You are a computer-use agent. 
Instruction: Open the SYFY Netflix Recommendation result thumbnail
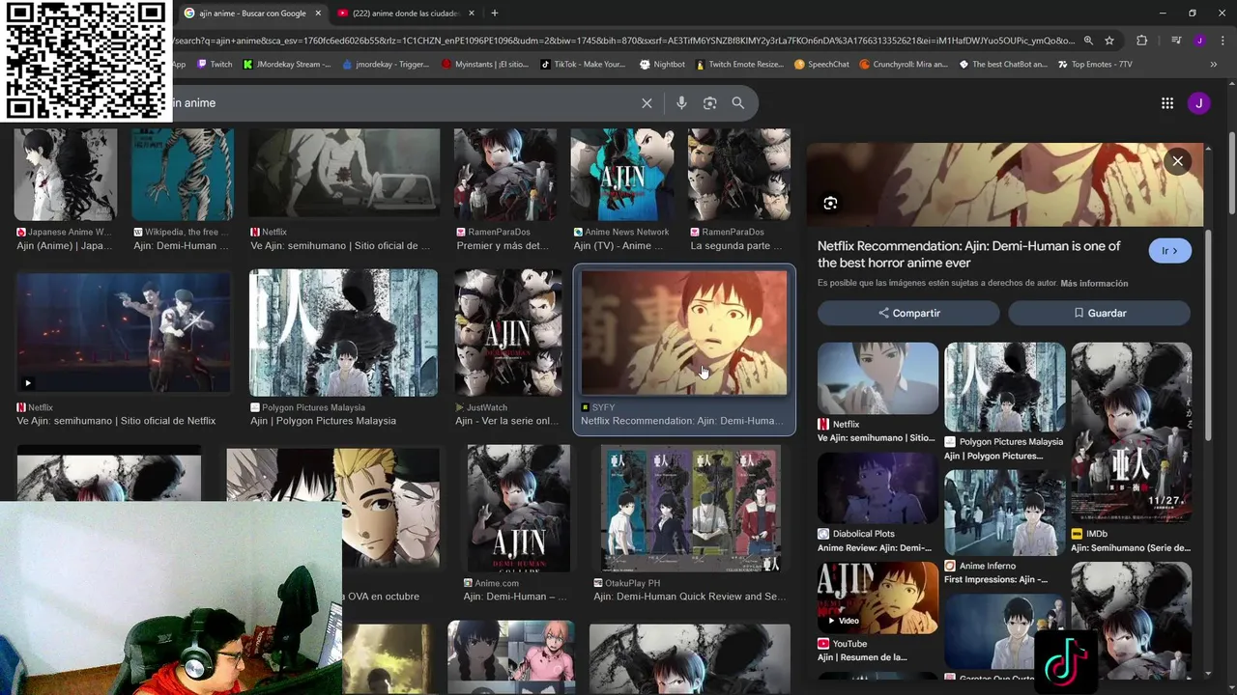pos(684,332)
